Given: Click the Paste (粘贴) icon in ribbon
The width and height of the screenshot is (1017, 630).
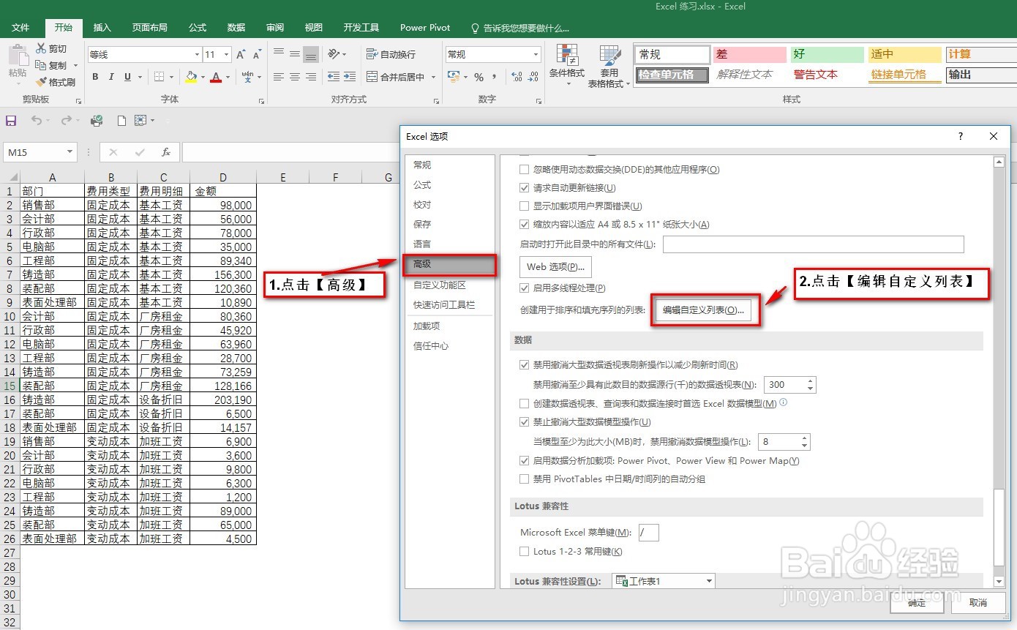Looking at the screenshot, I should (x=18, y=56).
